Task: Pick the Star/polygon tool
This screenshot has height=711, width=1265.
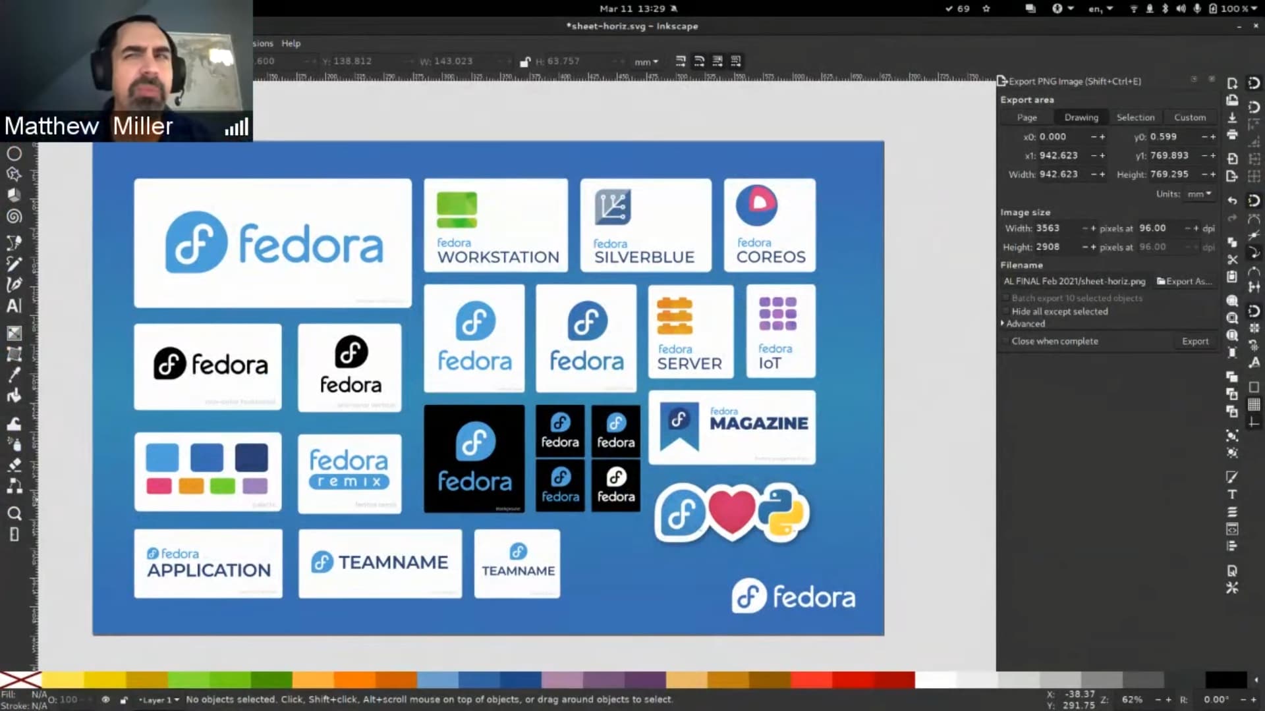Action: point(14,174)
